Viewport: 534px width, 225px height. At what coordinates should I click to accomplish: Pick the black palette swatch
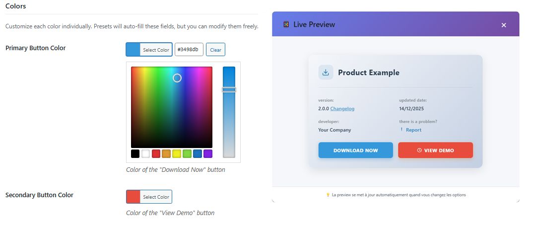coord(135,154)
